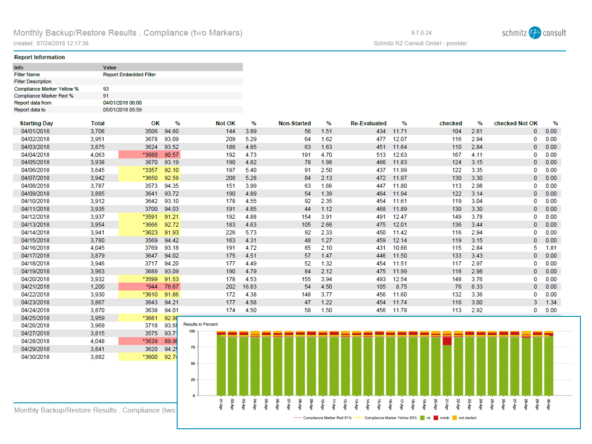This screenshot has width=592, height=444.
Task: Click Not OK percent 16.83 for 04/21/2018
Action: coord(249,287)
